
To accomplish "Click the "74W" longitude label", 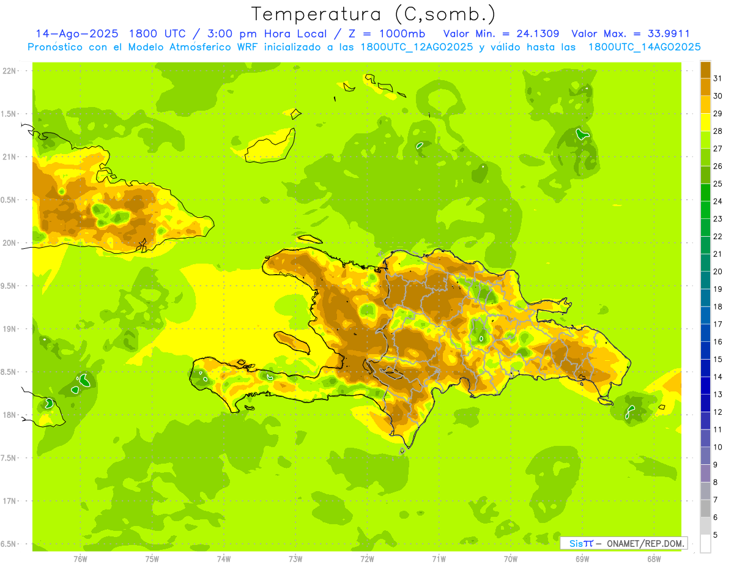I will tap(224, 560).
